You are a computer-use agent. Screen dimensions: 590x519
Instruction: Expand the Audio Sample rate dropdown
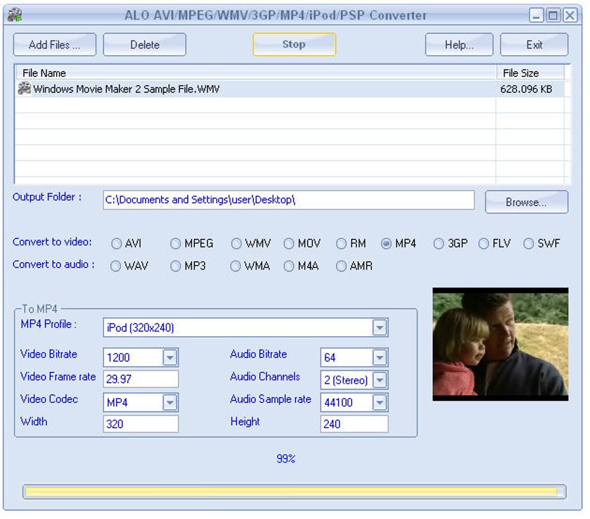(379, 403)
